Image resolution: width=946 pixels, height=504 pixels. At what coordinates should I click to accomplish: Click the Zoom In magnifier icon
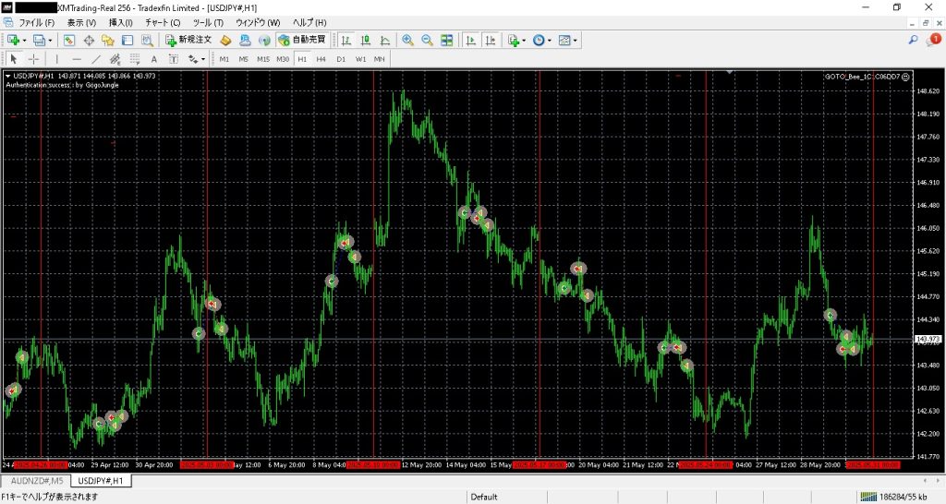[407, 41]
